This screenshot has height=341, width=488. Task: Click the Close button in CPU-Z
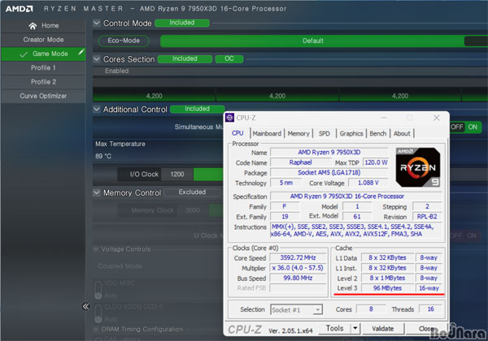[x=426, y=329]
